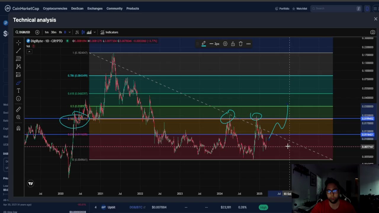Image resolution: width=379 pixels, height=213 pixels.
Task: Open the Upbit exchange link
Action: coord(108,207)
